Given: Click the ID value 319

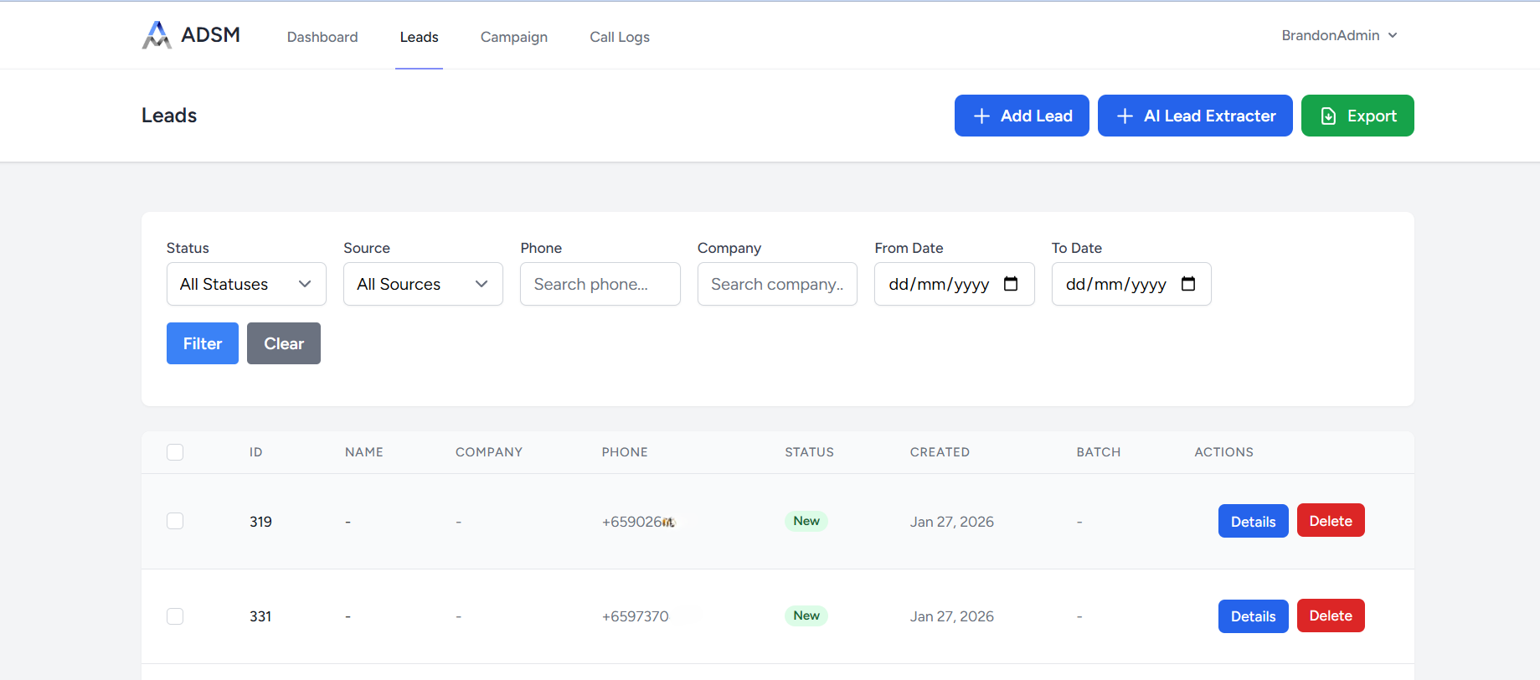Looking at the screenshot, I should [x=260, y=522].
